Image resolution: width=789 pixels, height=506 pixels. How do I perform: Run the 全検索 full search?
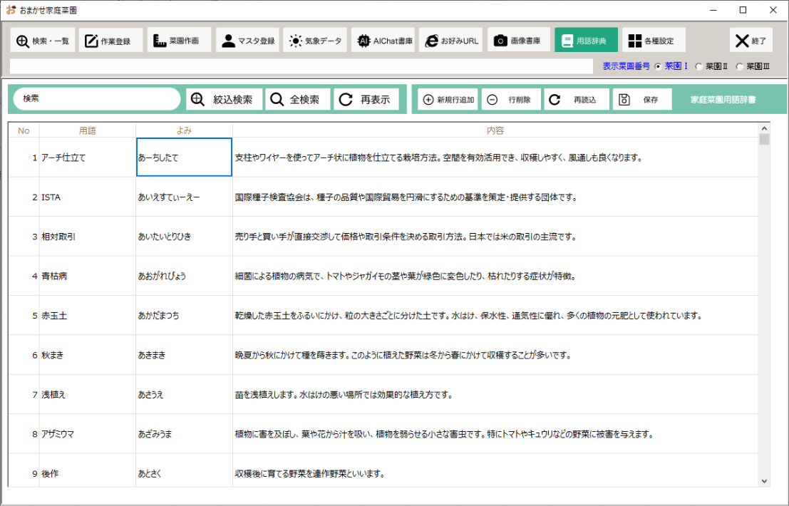pyautogui.click(x=297, y=98)
